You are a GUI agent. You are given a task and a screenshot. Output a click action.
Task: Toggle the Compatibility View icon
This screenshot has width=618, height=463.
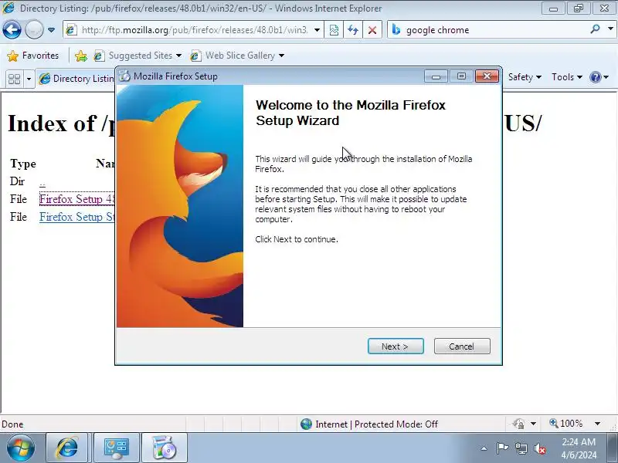[x=334, y=30]
